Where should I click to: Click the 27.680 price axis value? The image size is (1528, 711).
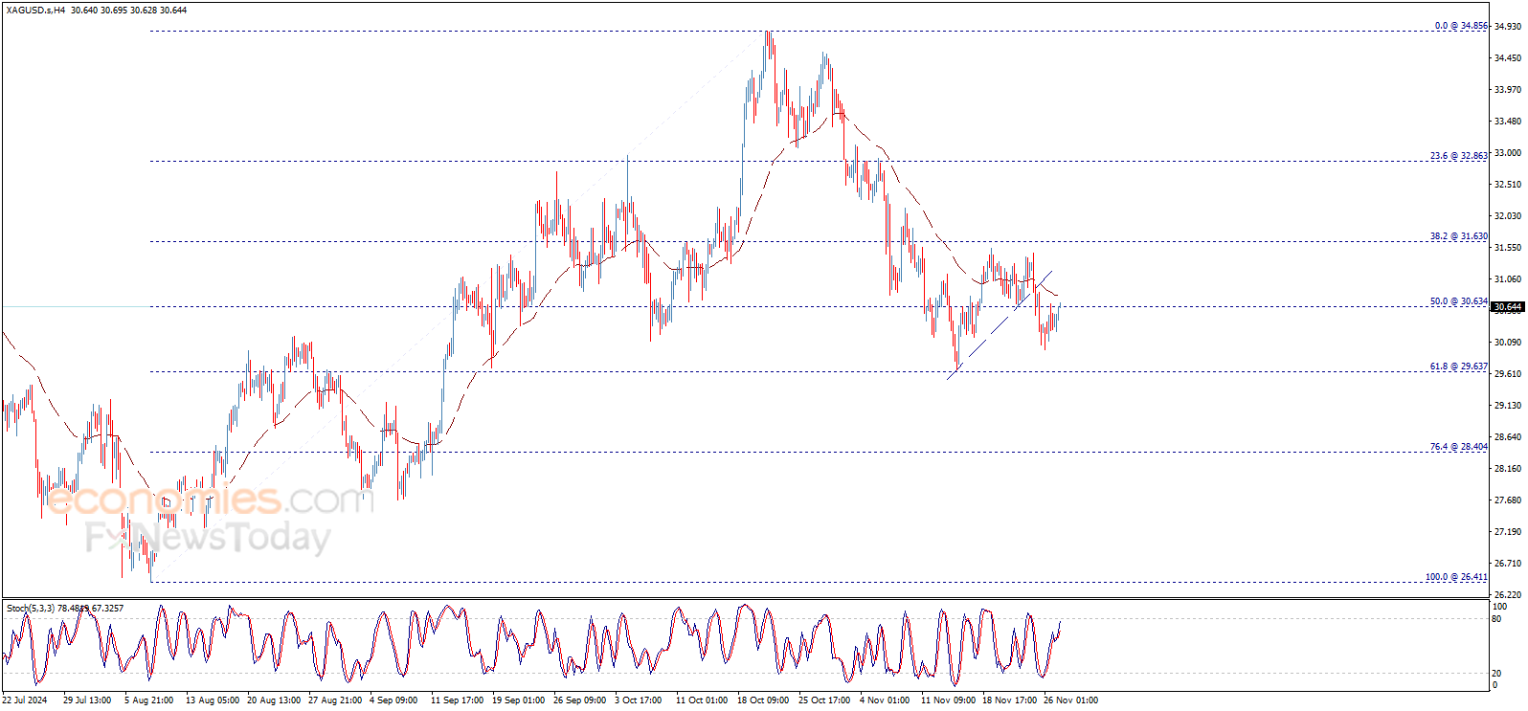pos(1508,500)
